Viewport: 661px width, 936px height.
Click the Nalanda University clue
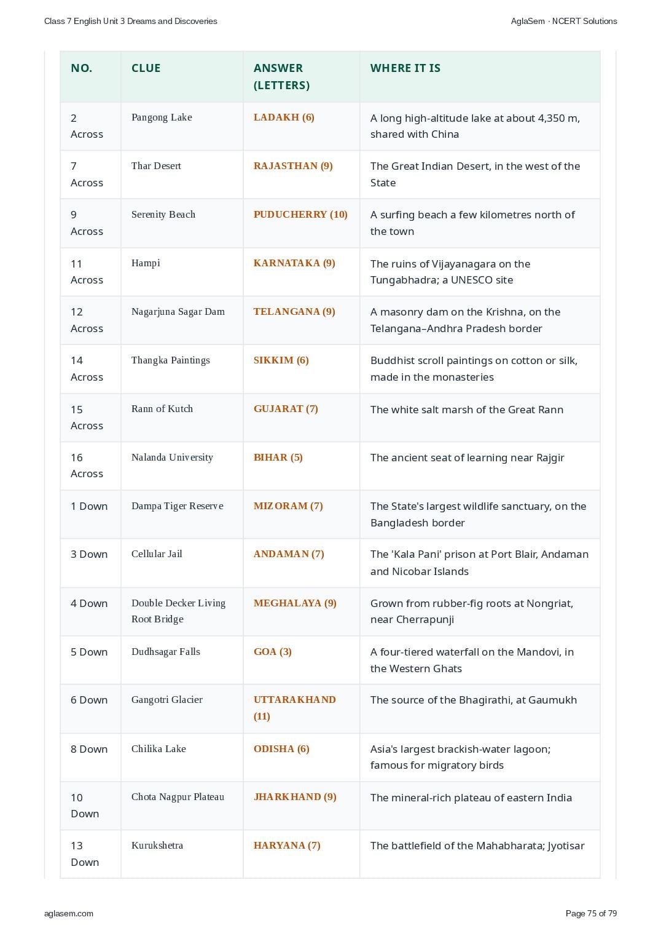click(172, 458)
